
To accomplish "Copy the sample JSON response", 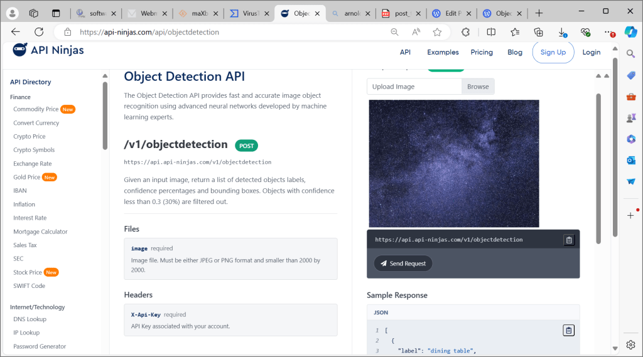I will (568, 331).
